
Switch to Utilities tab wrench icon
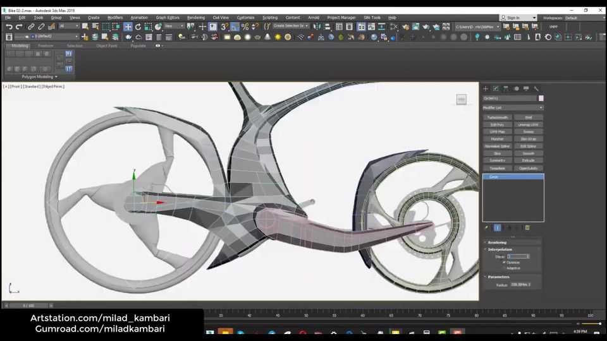click(x=536, y=88)
